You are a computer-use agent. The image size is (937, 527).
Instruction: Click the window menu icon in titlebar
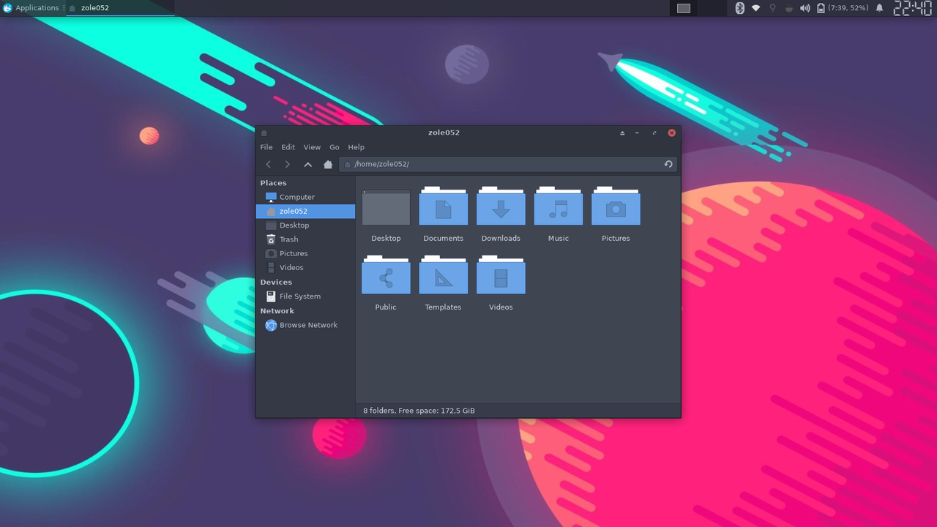coord(264,133)
